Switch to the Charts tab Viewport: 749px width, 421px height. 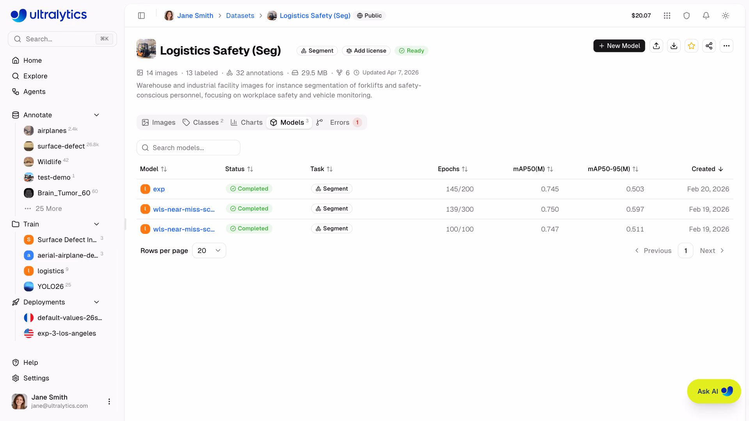pyautogui.click(x=247, y=122)
